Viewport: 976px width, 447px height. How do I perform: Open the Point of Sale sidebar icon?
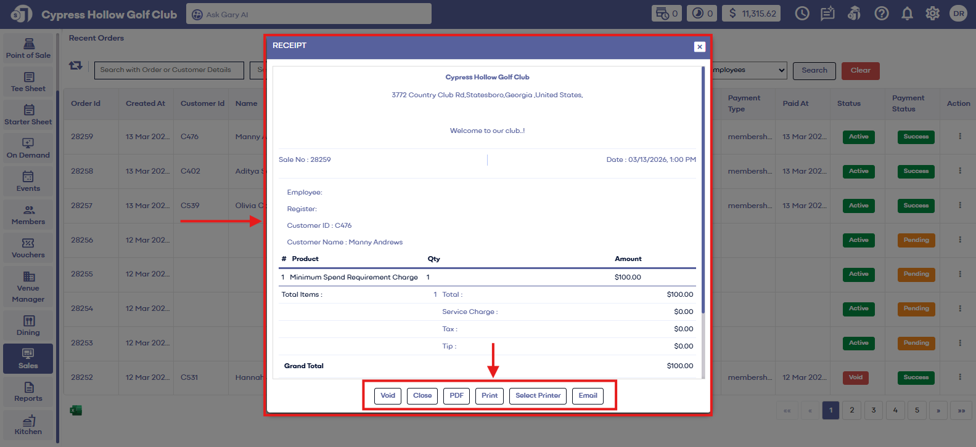click(28, 48)
